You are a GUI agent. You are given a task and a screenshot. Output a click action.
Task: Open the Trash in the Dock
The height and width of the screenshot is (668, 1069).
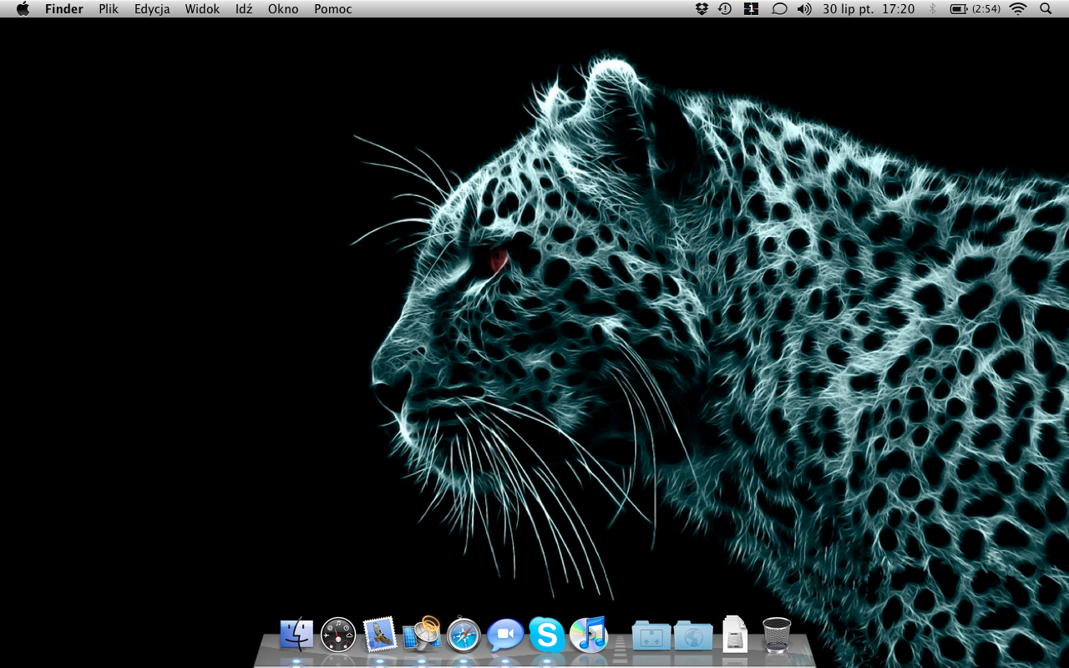(777, 635)
